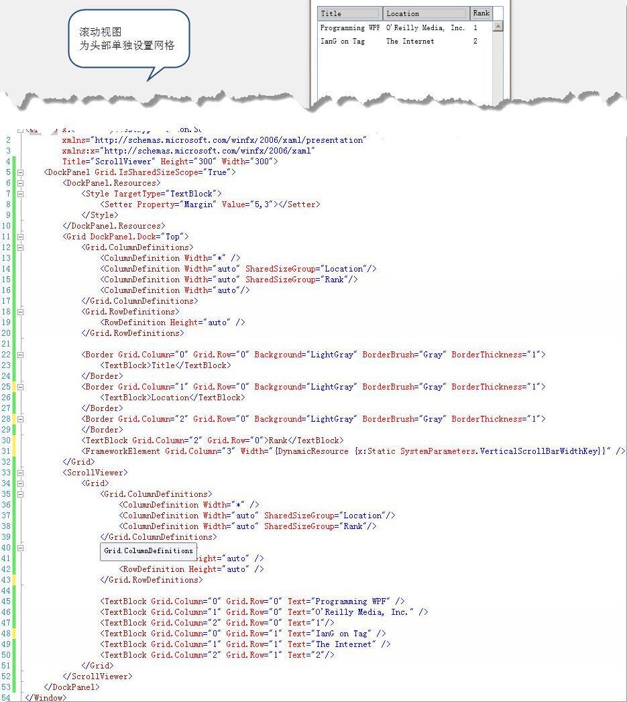Toggle the fold marker on line 40

20,548
